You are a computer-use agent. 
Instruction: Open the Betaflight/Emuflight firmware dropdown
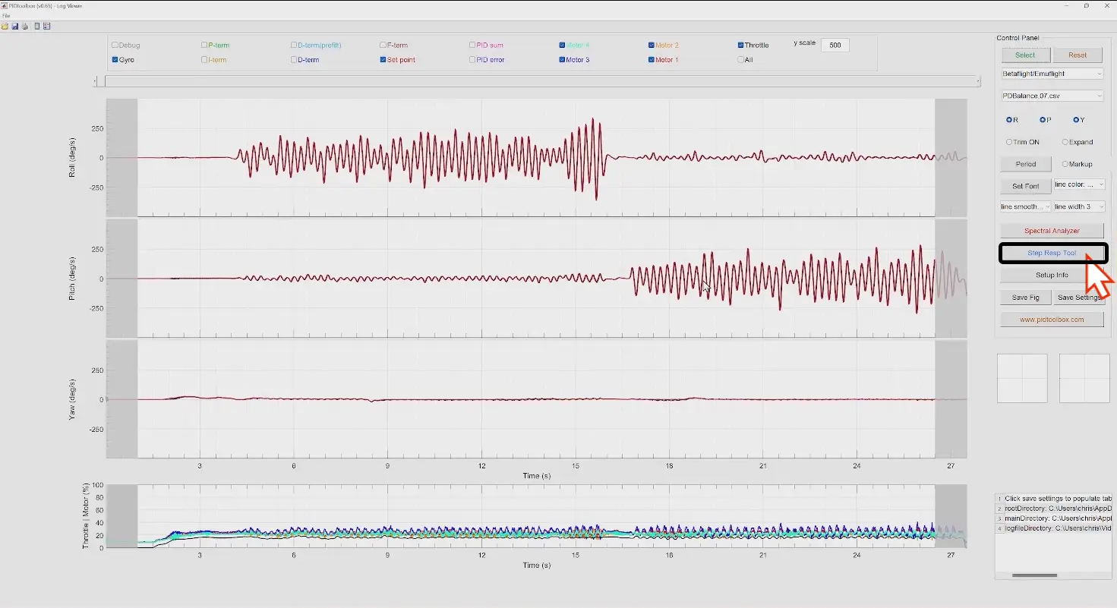1052,74
